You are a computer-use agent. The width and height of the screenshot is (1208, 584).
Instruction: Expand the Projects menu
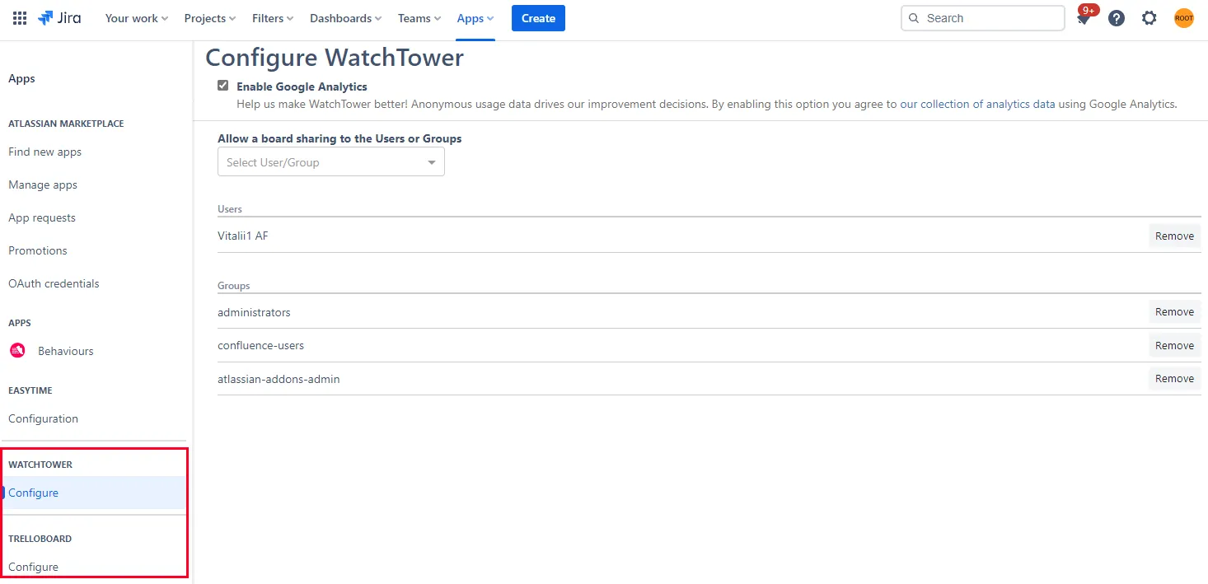(x=210, y=18)
